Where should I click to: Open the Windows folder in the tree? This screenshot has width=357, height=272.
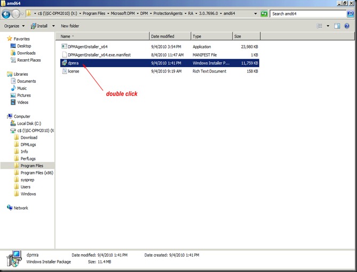28,194
